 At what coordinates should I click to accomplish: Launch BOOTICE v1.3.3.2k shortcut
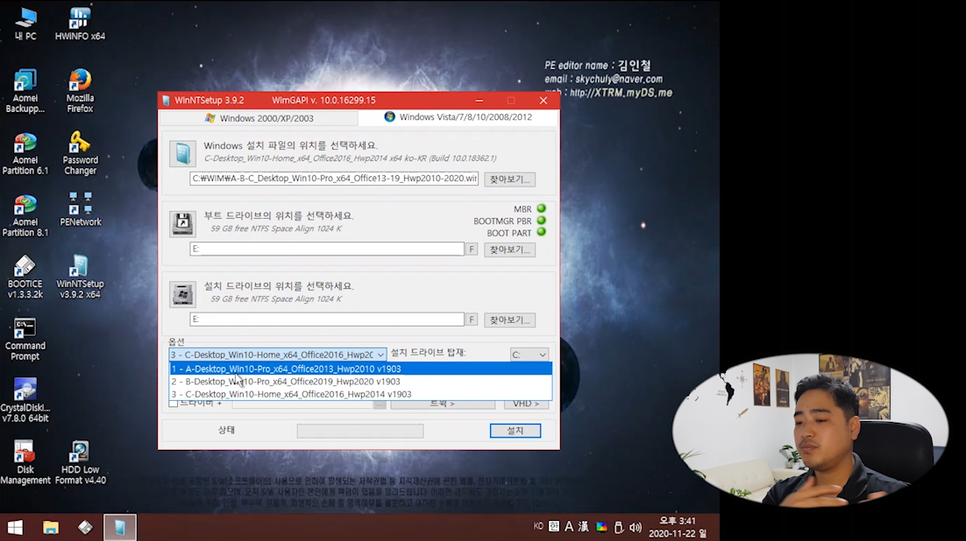click(25, 278)
